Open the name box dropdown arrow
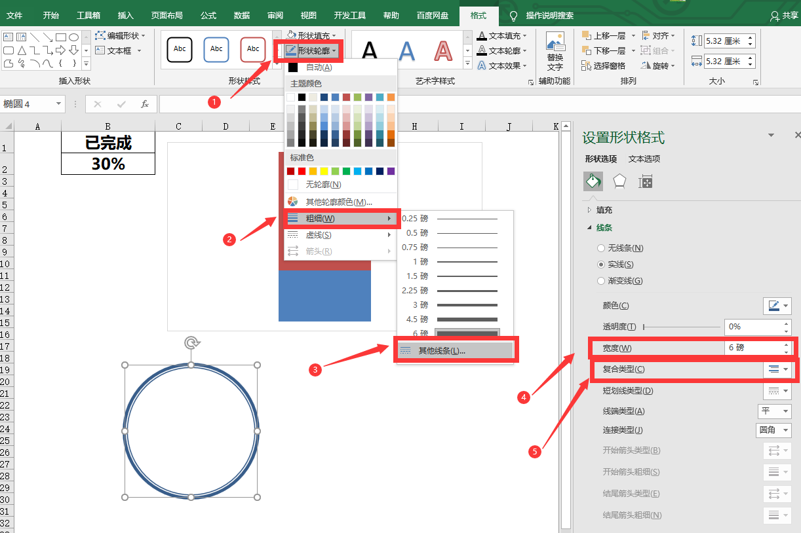Image resolution: width=801 pixels, height=533 pixels. coord(58,104)
